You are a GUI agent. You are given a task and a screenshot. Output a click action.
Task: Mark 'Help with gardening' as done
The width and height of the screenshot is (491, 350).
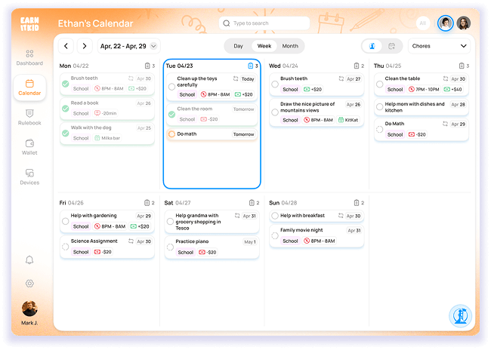tap(66, 221)
